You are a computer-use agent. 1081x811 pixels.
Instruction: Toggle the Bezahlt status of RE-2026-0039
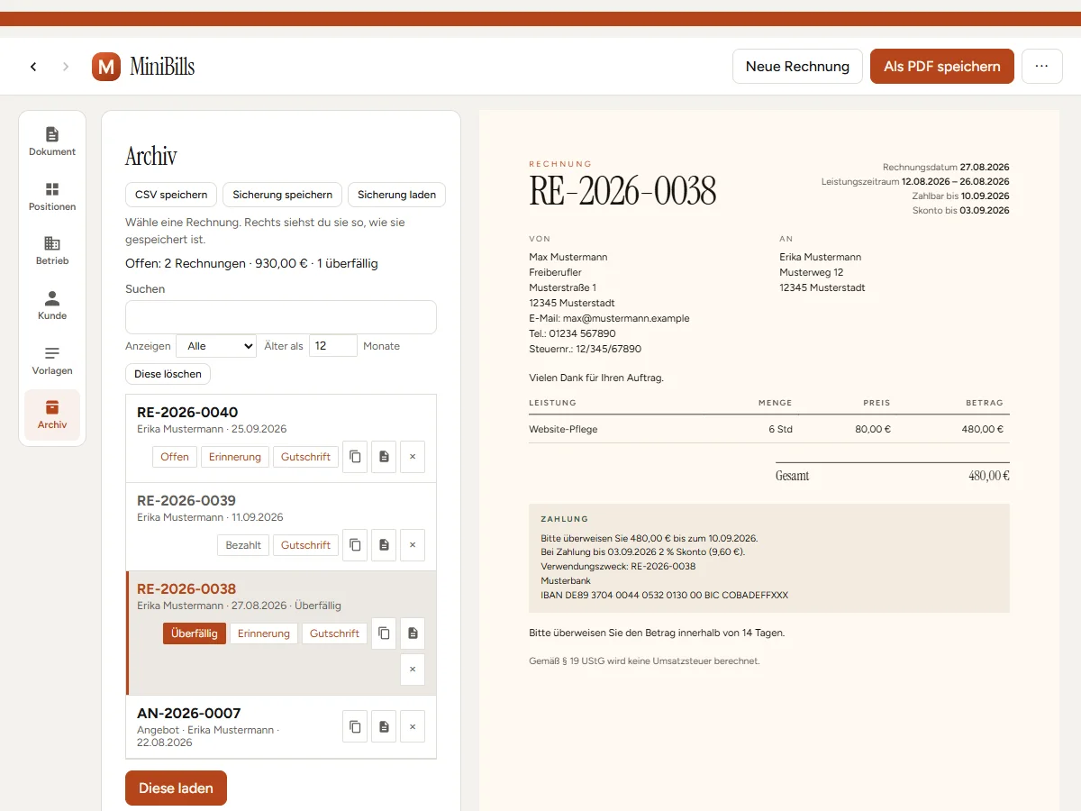[x=243, y=545]
